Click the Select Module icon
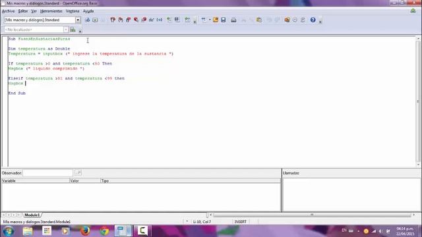This screenshot has height=237, width=422. pyautogui.click(x=177, y=20)
